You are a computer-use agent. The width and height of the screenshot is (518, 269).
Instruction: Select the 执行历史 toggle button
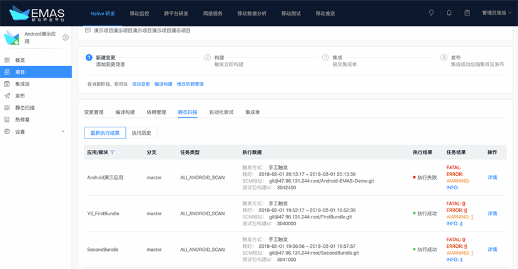(x=141, y=133)
